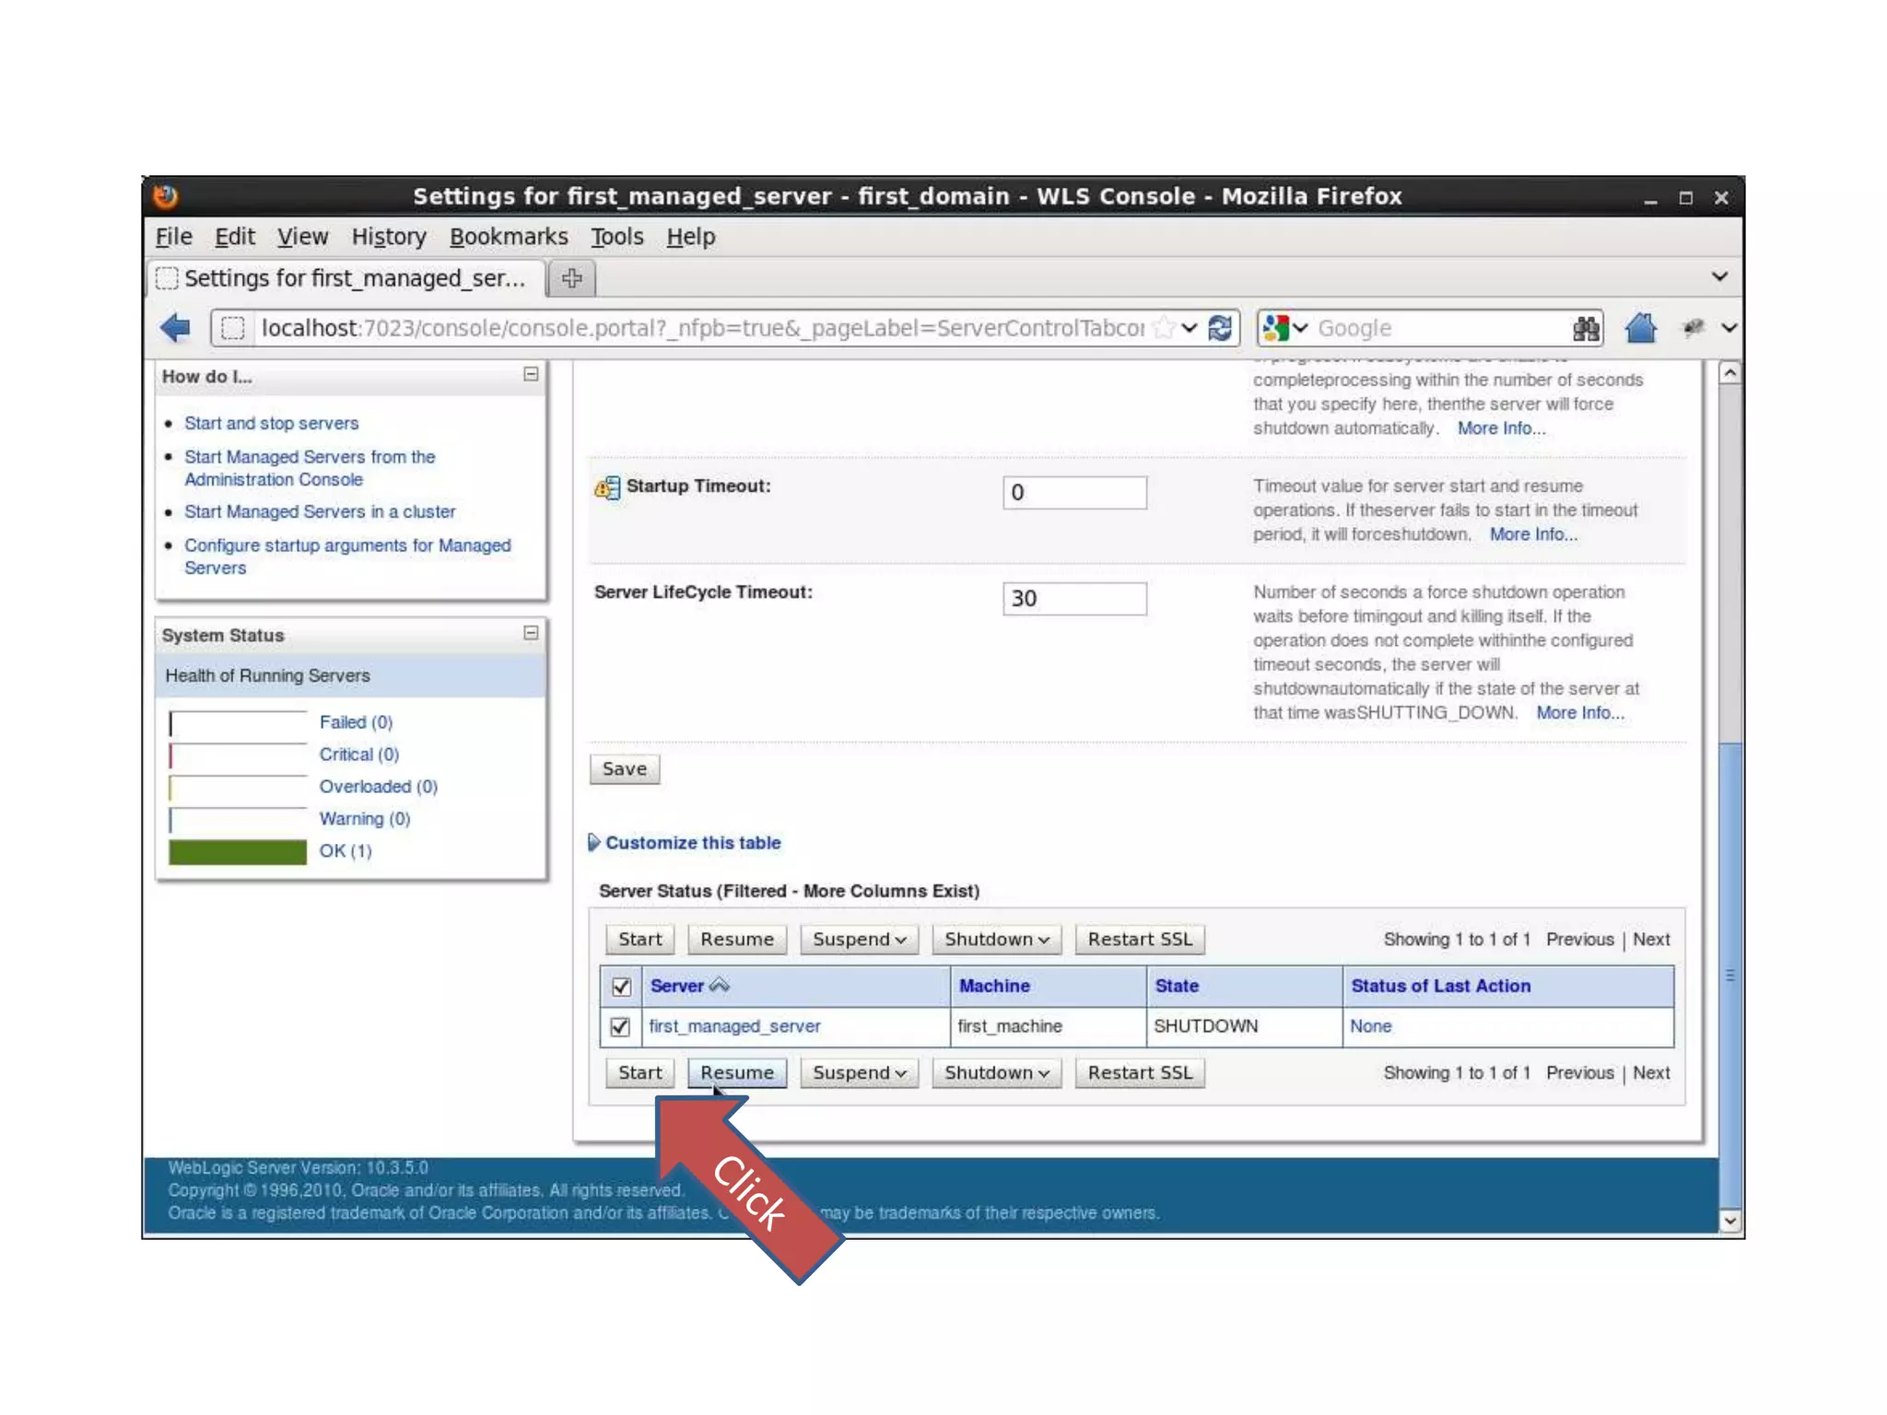Open More Info for Startup Timeout
This screenshot has height=1415, width=1887.
point(1533,534)
